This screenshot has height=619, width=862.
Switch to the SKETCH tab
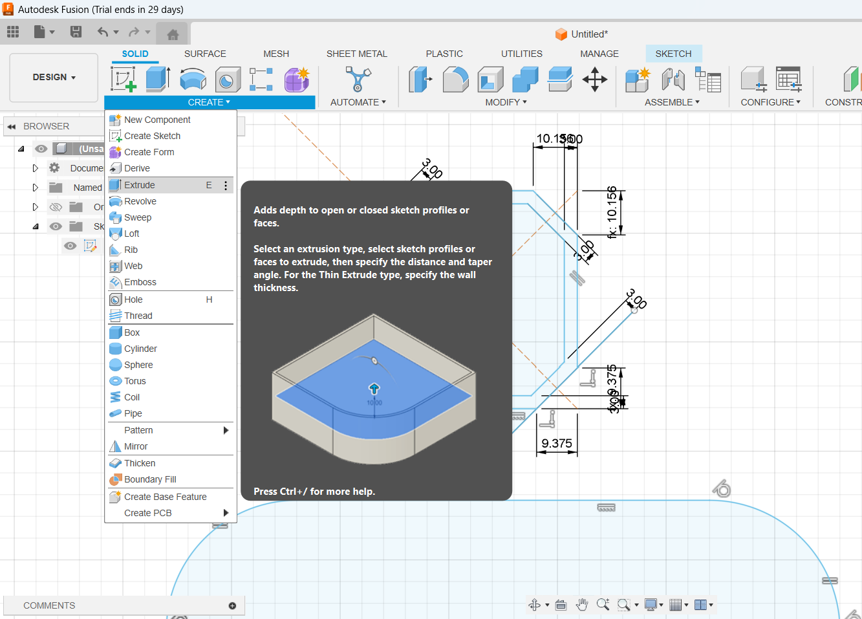pyautogui.click(x=673, y=54)
